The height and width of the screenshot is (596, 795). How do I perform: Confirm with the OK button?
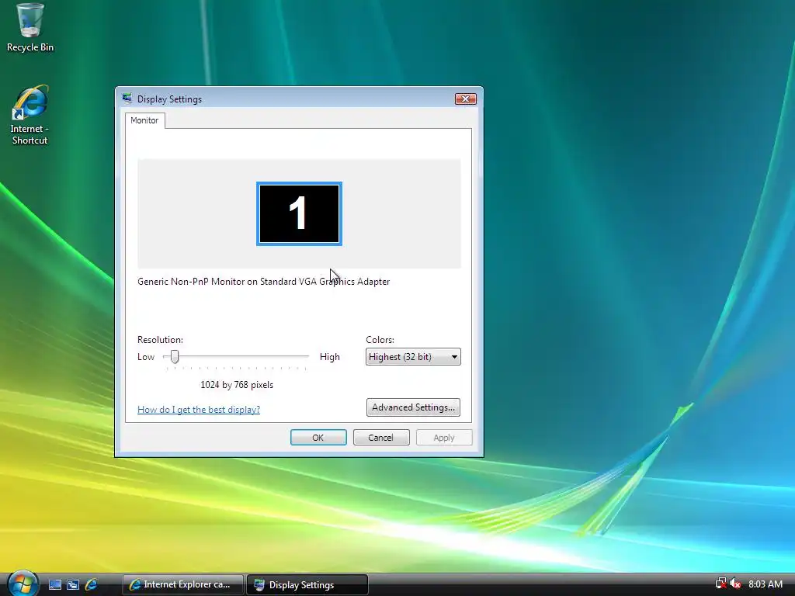318,438
